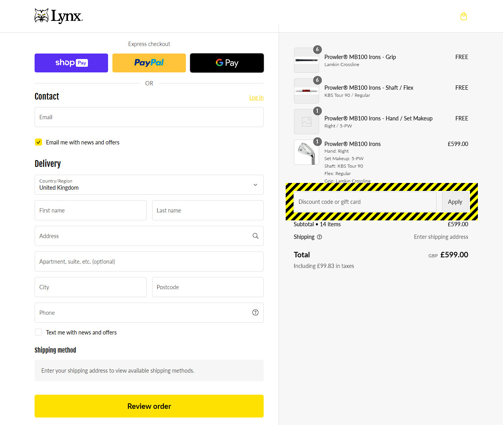Click the Hand / Set Makeup placeholder thumbnail

pos(307,122)
